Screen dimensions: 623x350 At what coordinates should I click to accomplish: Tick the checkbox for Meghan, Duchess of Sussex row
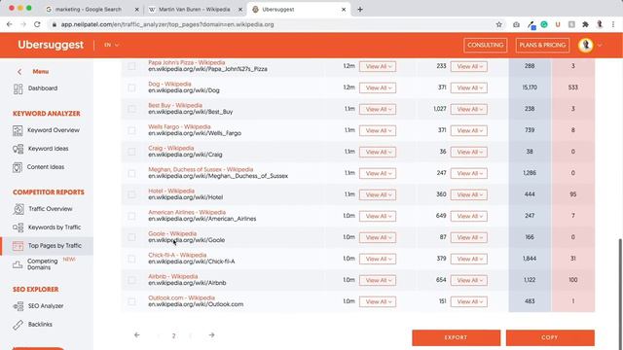tap(131, 173)
